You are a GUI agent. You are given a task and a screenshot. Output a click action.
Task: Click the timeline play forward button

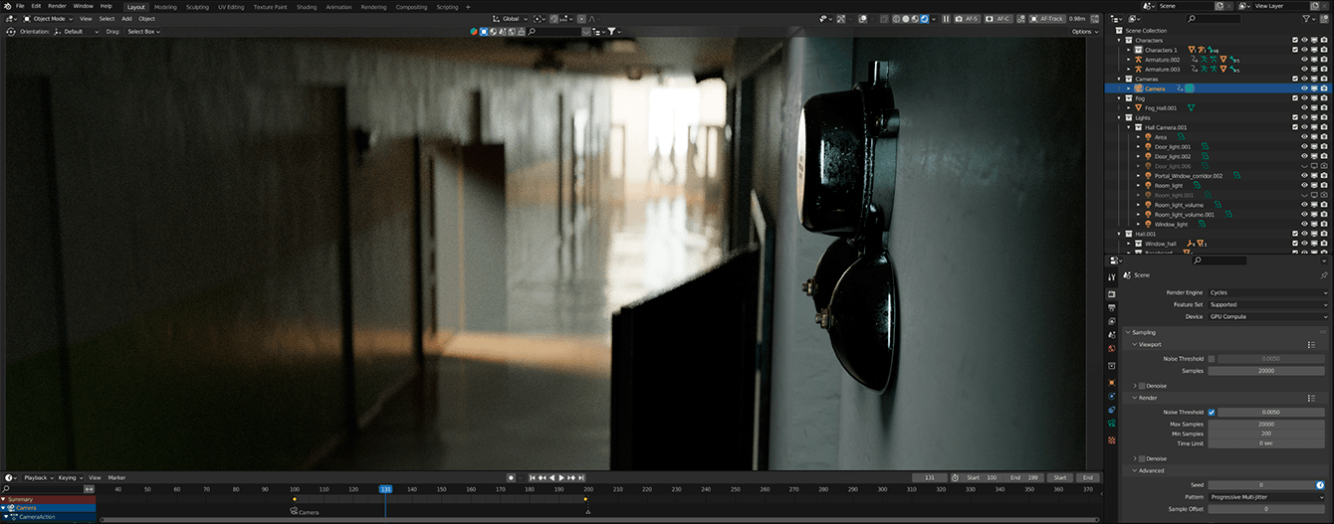coord(561,477)
